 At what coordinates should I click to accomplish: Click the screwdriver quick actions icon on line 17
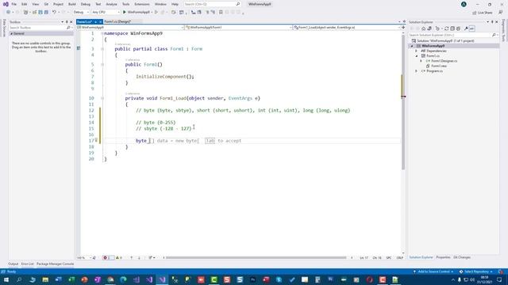[x=96, y=141]
